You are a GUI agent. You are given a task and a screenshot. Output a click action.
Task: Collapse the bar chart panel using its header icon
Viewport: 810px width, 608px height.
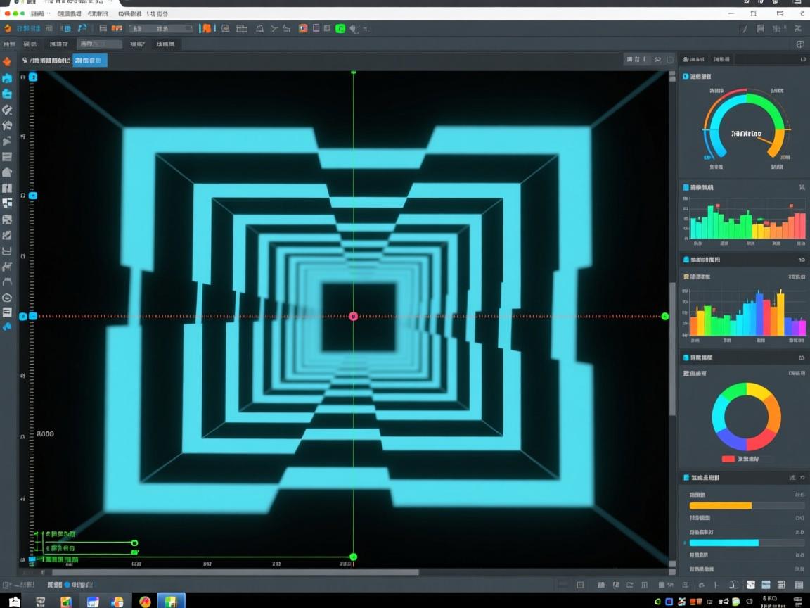pos(802,188)
